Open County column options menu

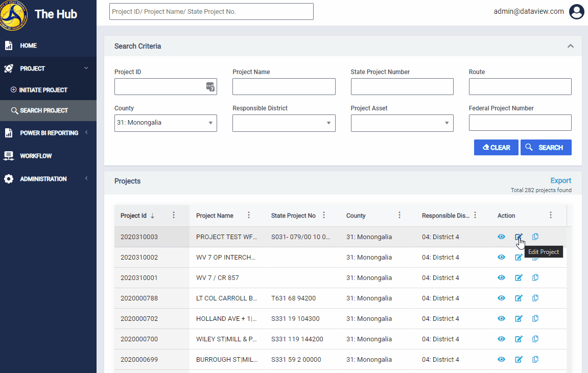point(399,215)
